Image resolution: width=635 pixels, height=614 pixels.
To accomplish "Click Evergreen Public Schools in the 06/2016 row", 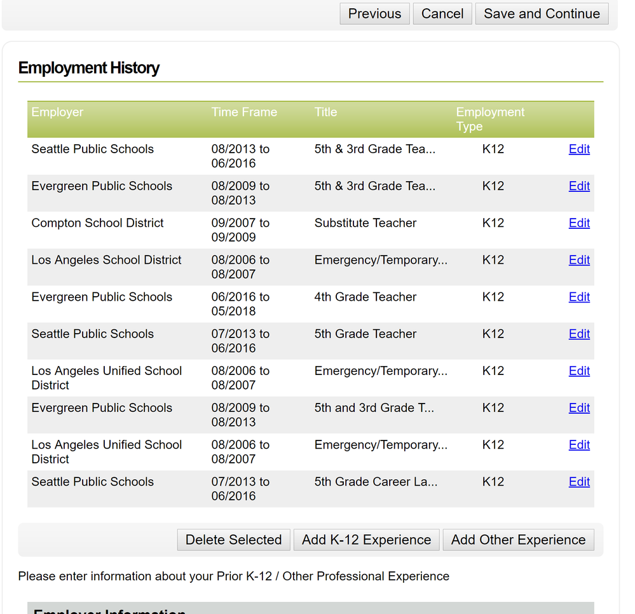I will point(102,297).
